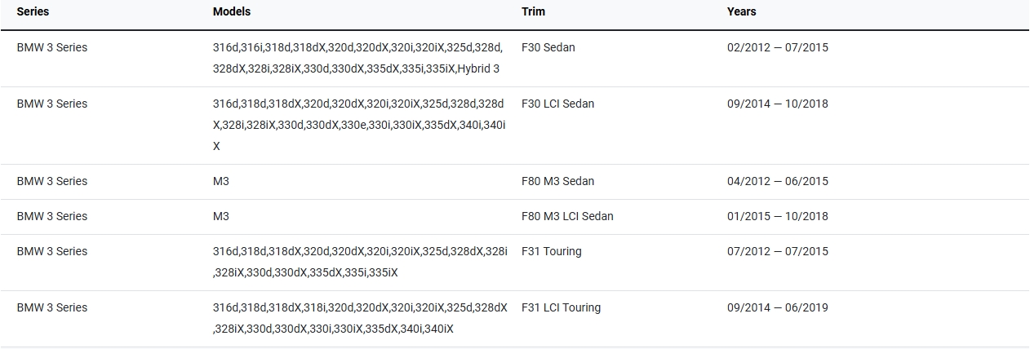
Task: Click the Models column header
Action: click(x=232, y=12)
